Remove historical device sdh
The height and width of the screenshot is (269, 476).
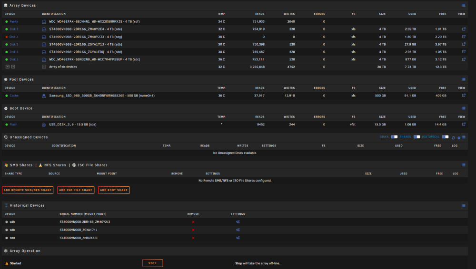[193, 222]
